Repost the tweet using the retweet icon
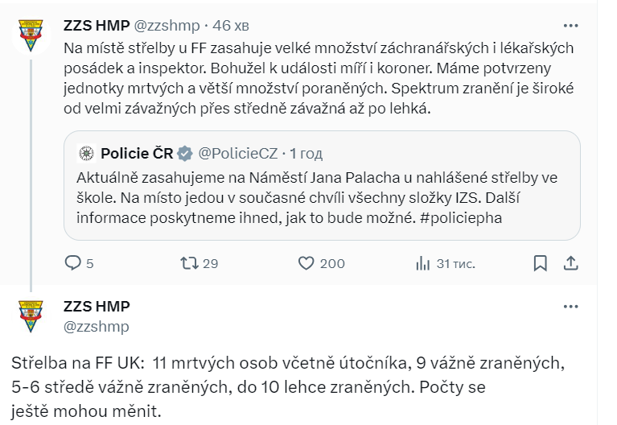Screen dimensions: 617x425 click(x=187, y=263)
